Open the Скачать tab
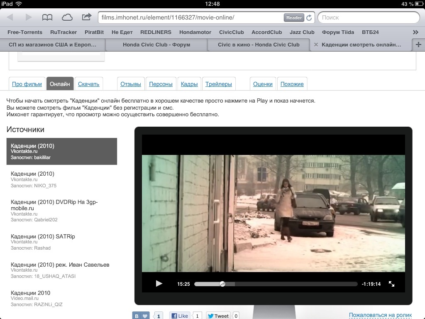This screenshot has width=425, height=319. coord(89,84)
